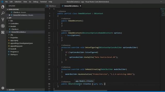This screenshot has height=92, width=165.
Task: Open the Extensions view in activity bar
Action: tap(3, 32)
